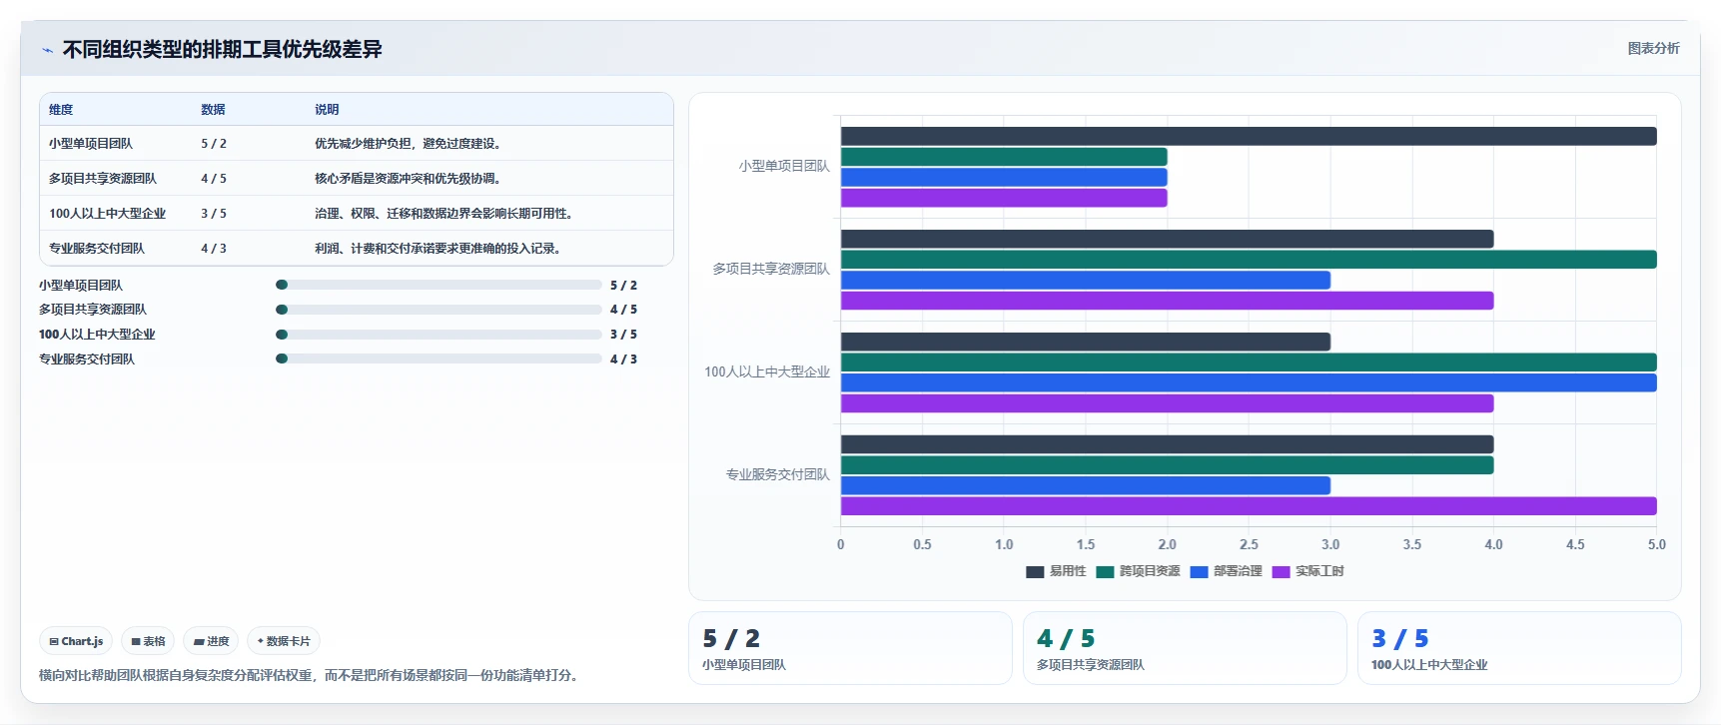Click the chart axis label 多项目共享资源团队
Screen dimensions: 1721x725
(771, 270)
